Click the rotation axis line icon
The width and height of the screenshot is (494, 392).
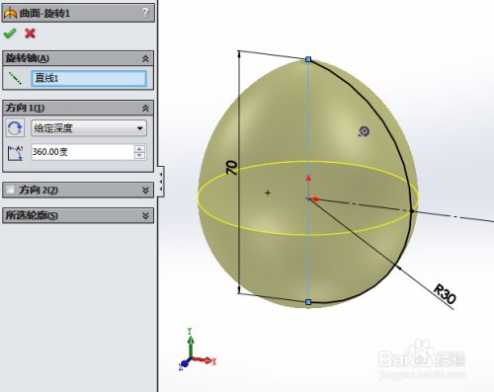point(15,78)
